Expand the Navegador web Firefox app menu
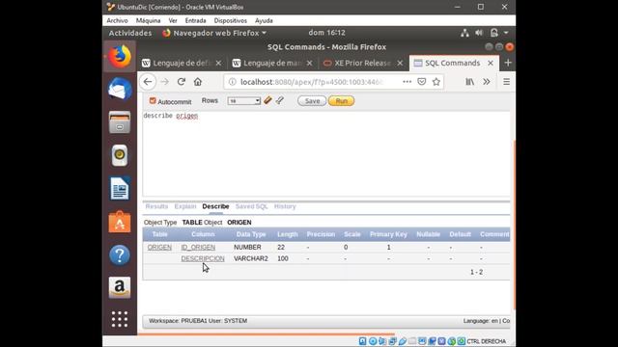The width and height of the screenshot is (618, 347). coord(214,33)
